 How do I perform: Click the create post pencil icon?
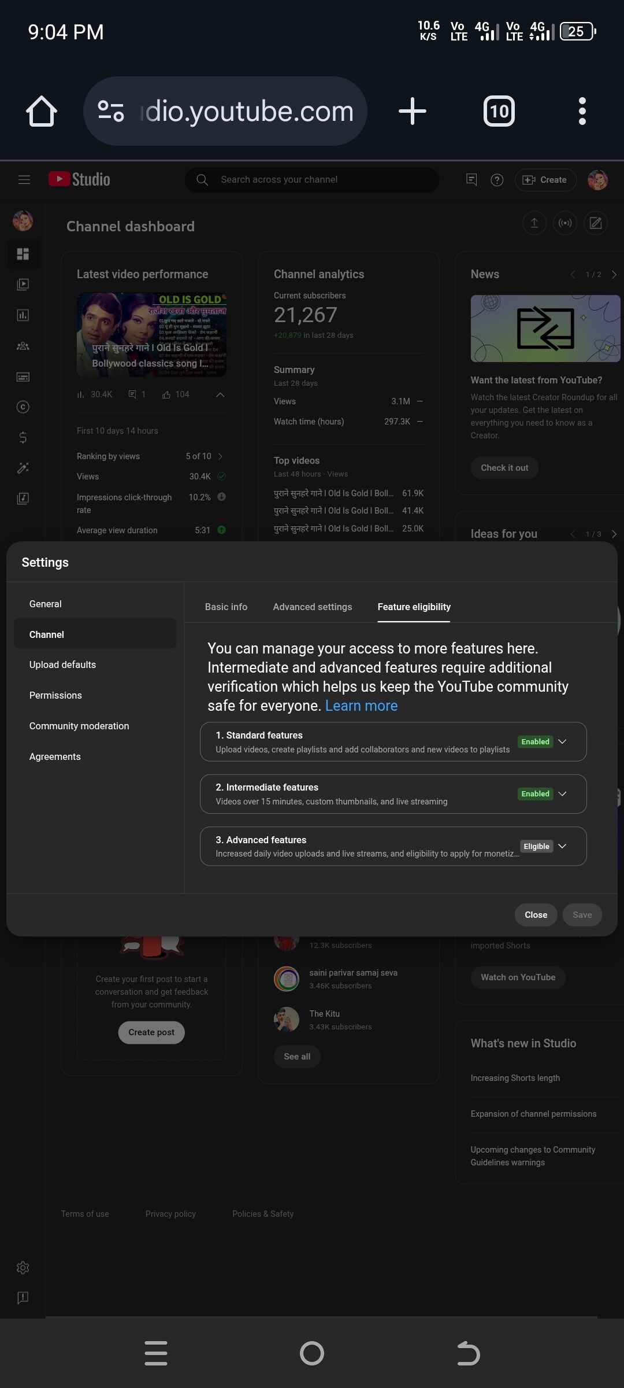coord(596,223)
